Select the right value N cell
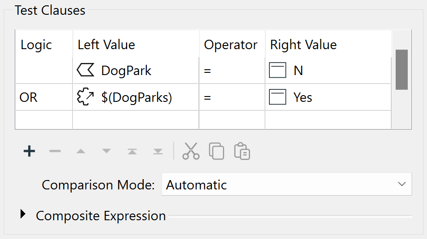The height and width of the screenshot is (239, 427). 328,71
